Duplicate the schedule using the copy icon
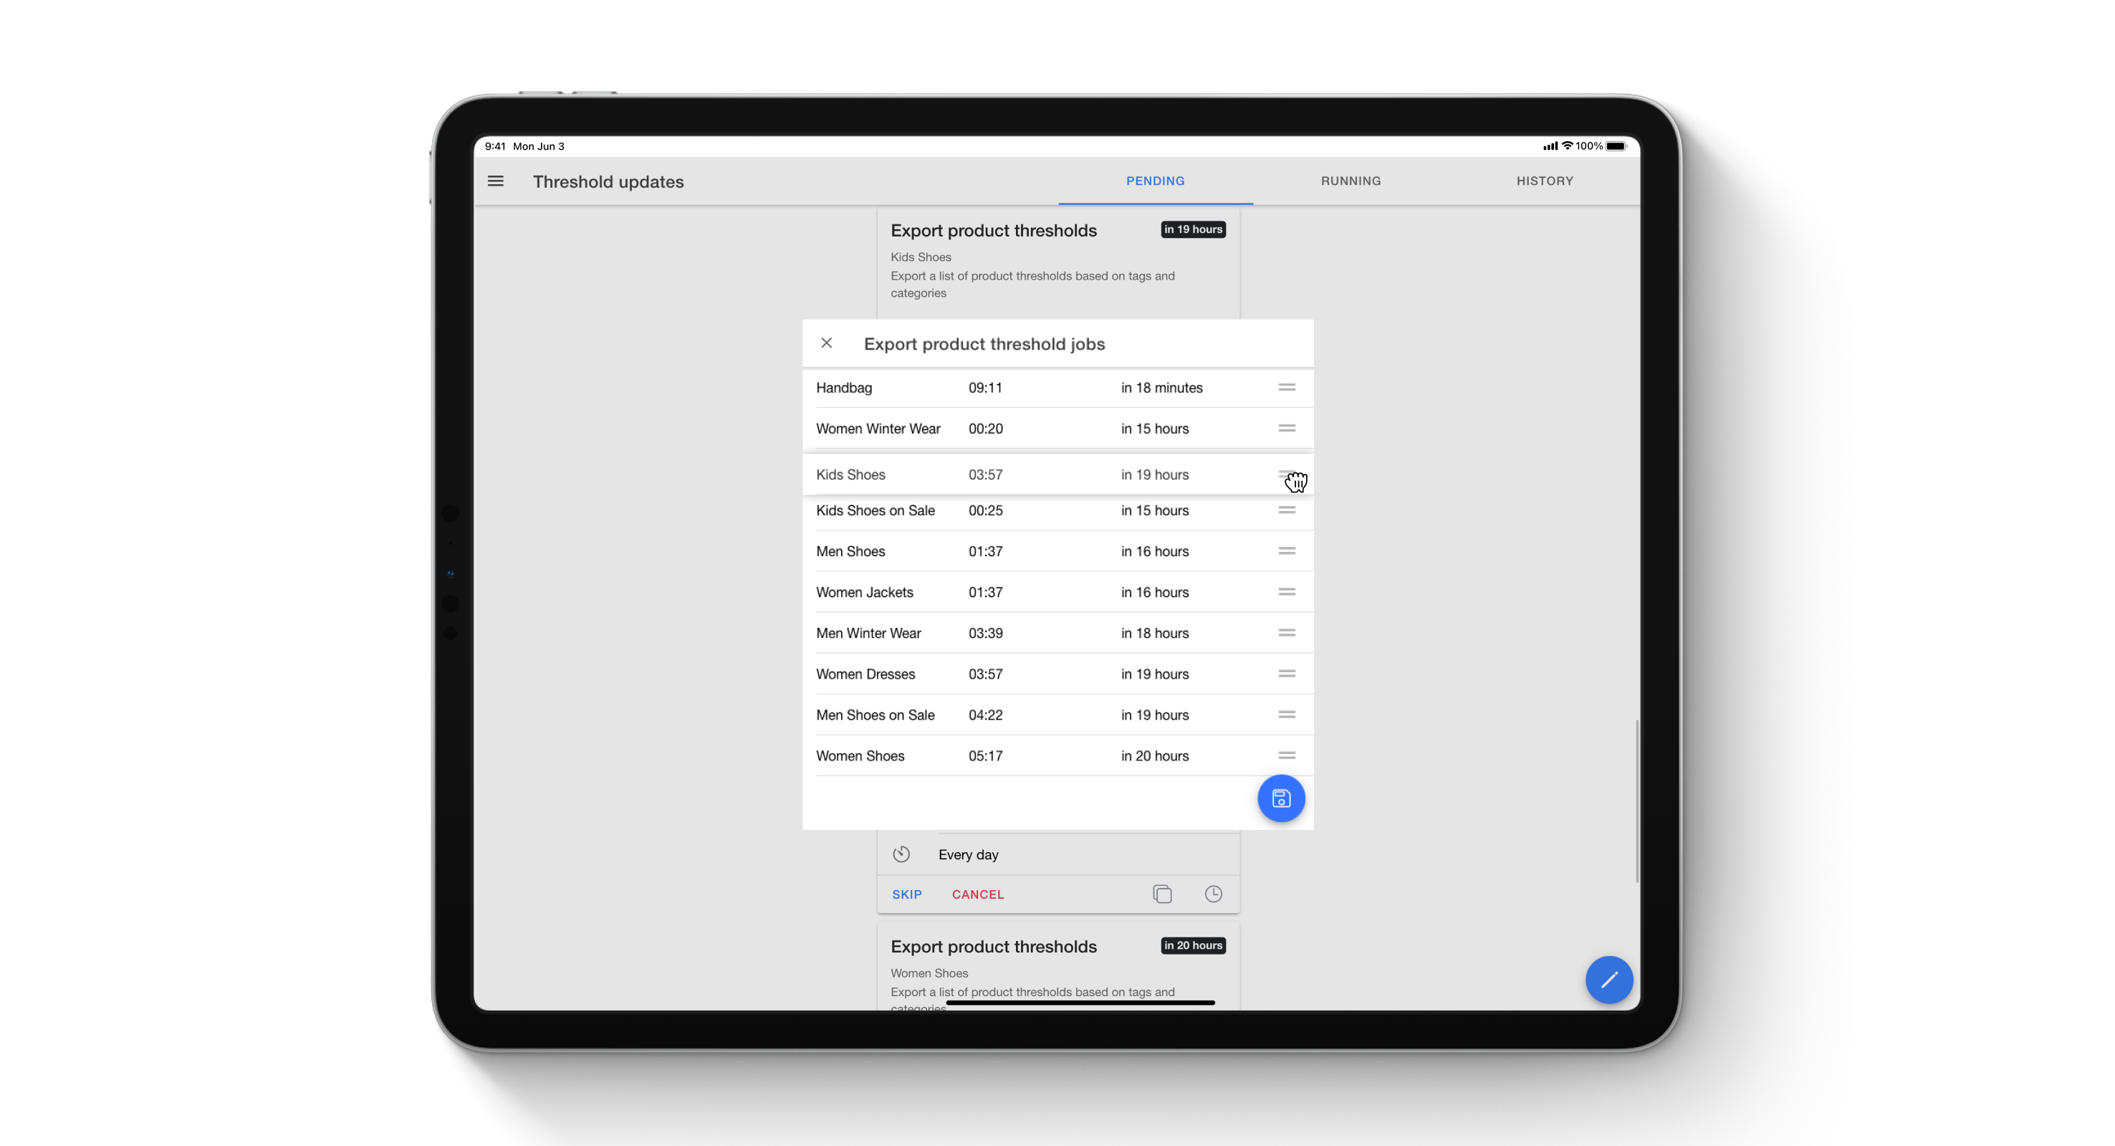This screenshot has height=1146, width=2115. pyautogui.click(x=1162, y=894)
